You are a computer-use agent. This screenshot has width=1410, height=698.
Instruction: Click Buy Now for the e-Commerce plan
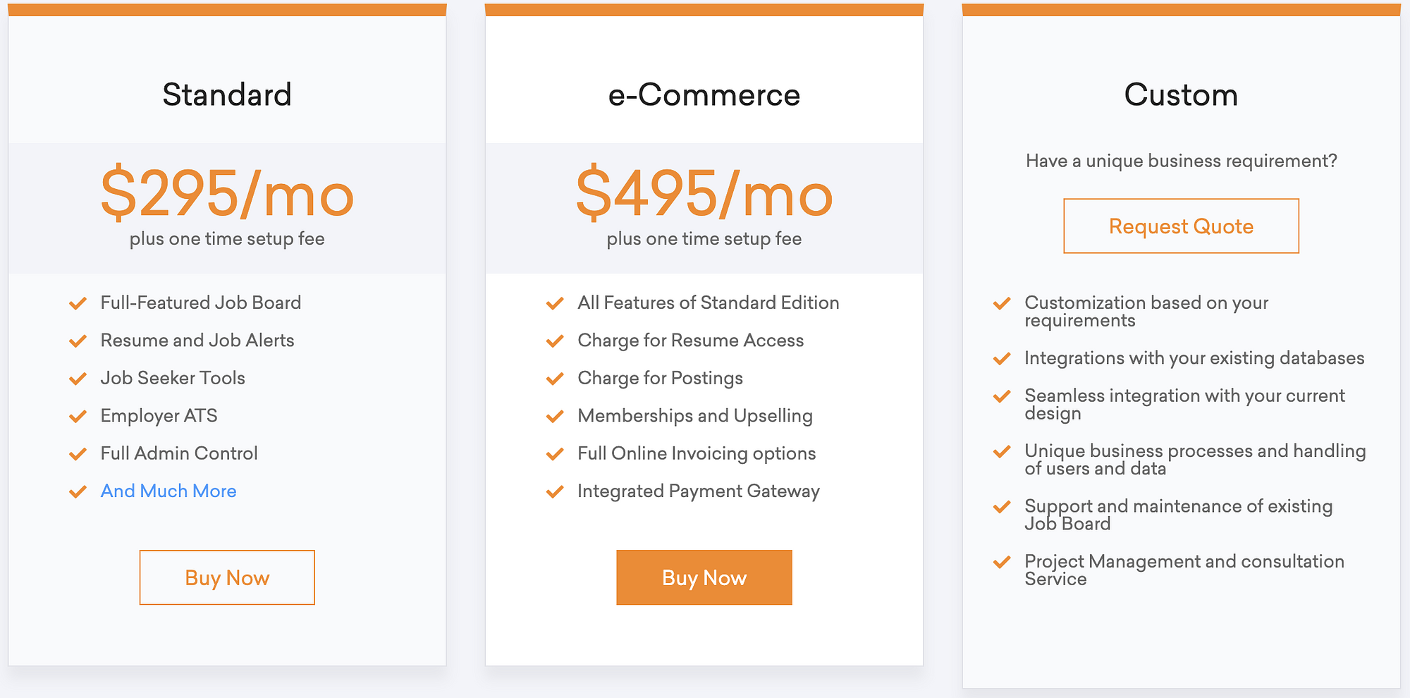click(704, 577)
